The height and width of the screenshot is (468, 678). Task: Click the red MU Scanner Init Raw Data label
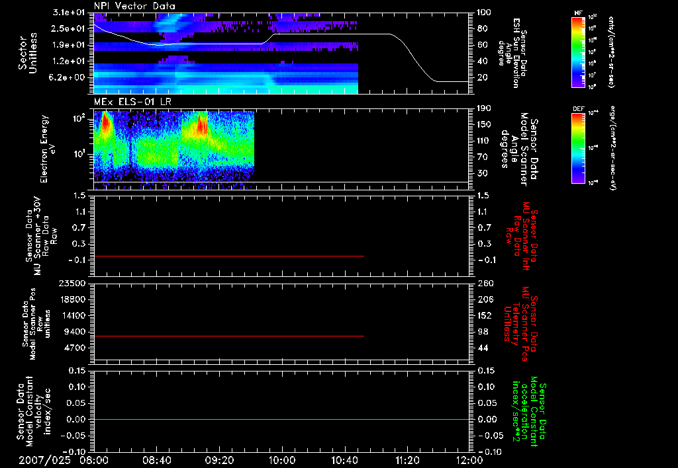[x=520, y=236]
